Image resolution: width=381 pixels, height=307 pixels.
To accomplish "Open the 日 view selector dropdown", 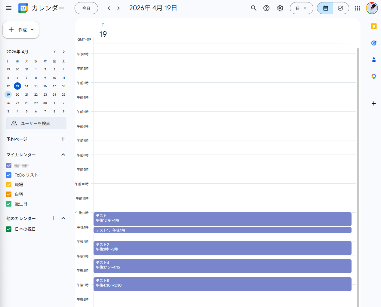I will (301, 8).
